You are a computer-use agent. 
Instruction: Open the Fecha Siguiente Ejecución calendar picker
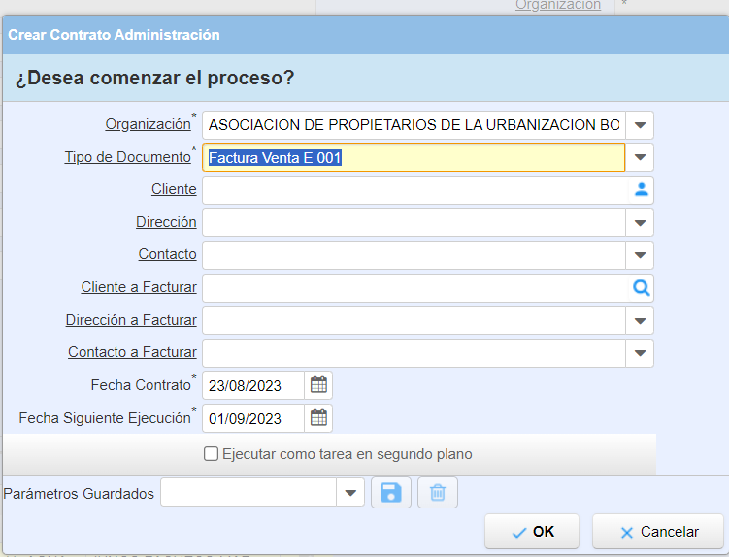318,418
